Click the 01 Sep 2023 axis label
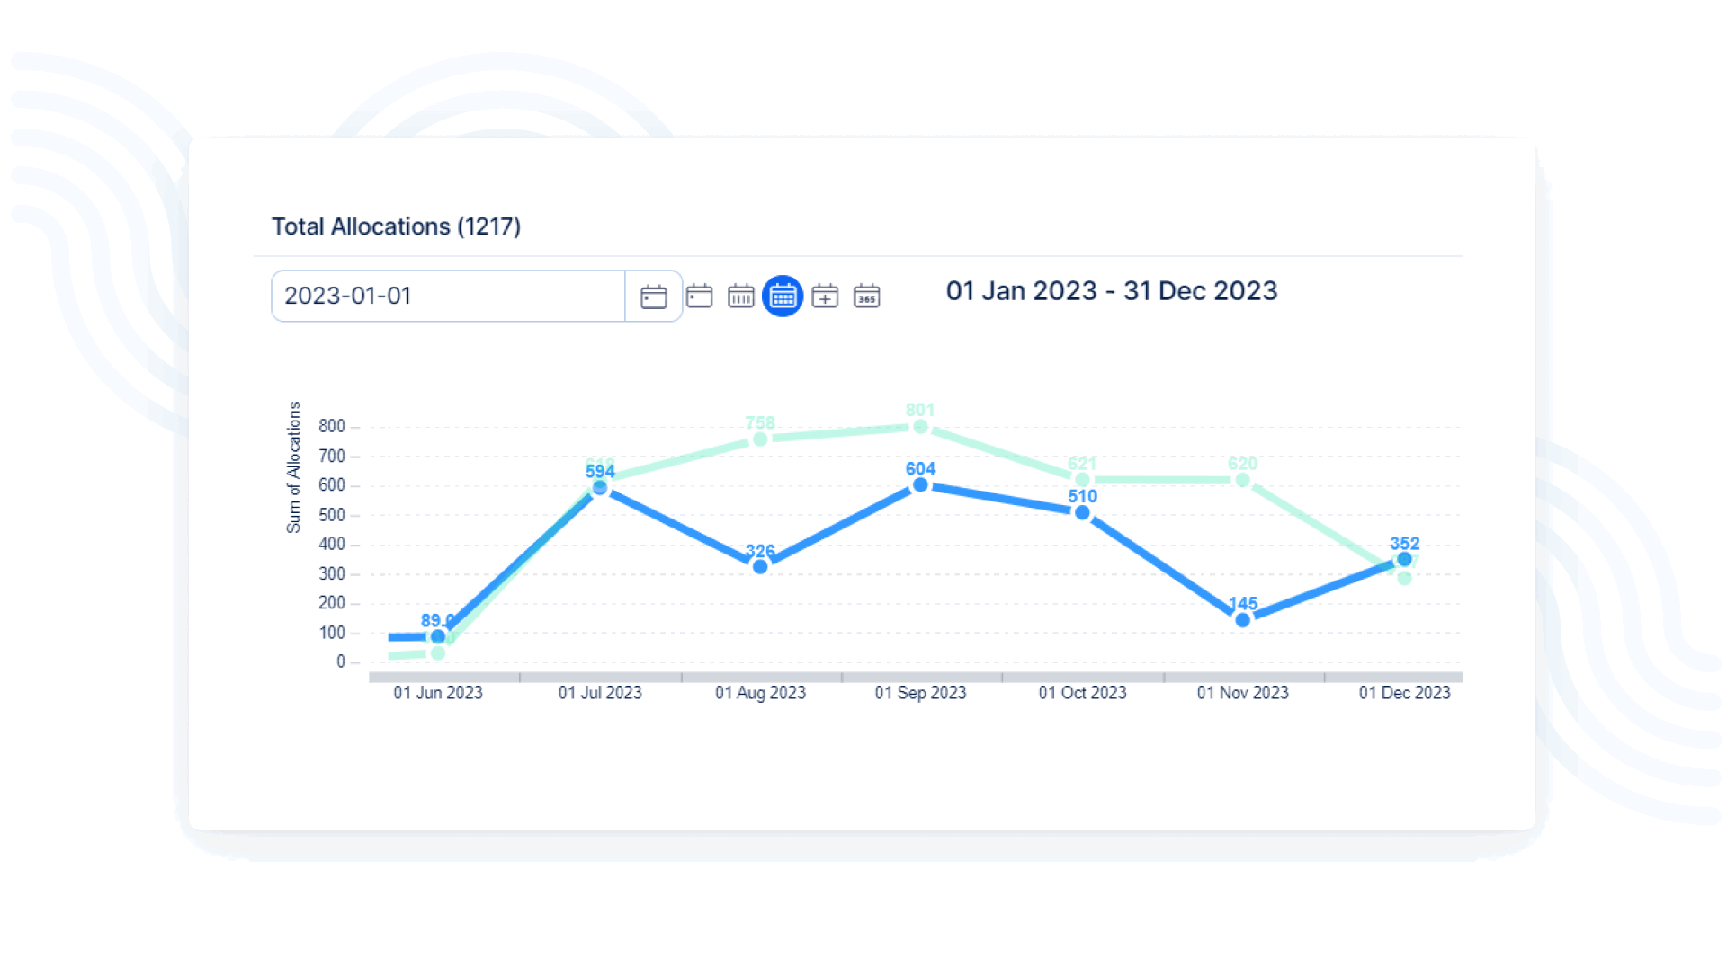The height and width of the screenshot is (967, 1727). (920, 693)
